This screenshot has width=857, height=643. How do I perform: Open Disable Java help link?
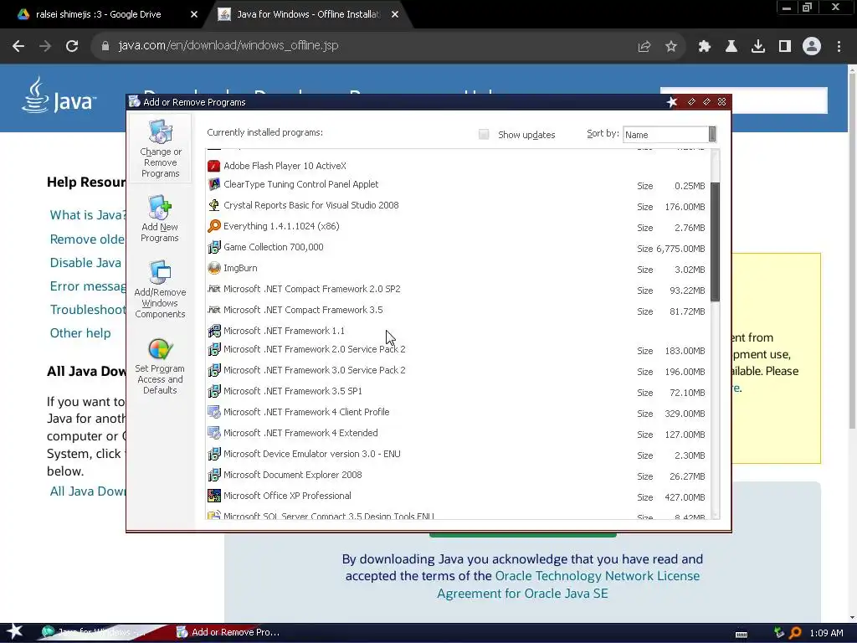click(85, 263)
